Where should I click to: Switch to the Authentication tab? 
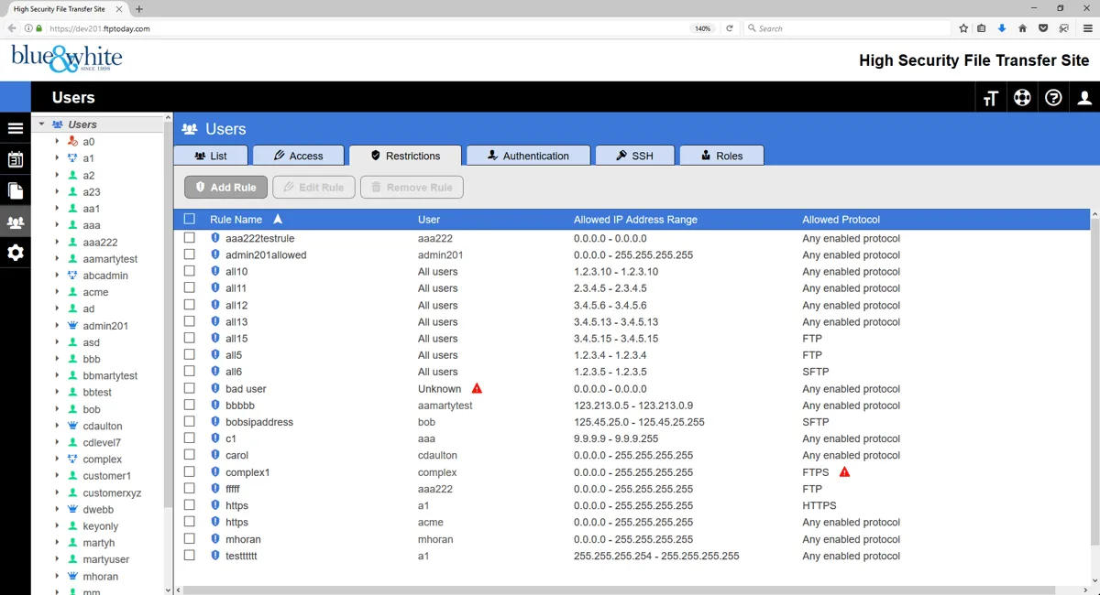(x=527, y=156)
